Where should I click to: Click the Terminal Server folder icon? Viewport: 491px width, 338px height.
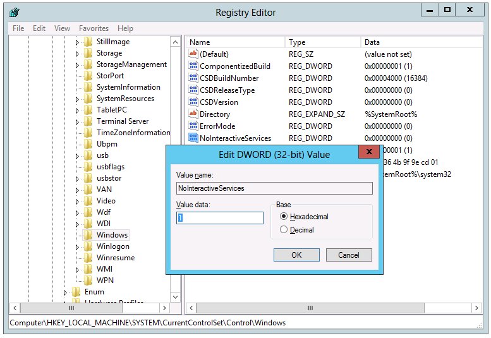coord(88,121)
